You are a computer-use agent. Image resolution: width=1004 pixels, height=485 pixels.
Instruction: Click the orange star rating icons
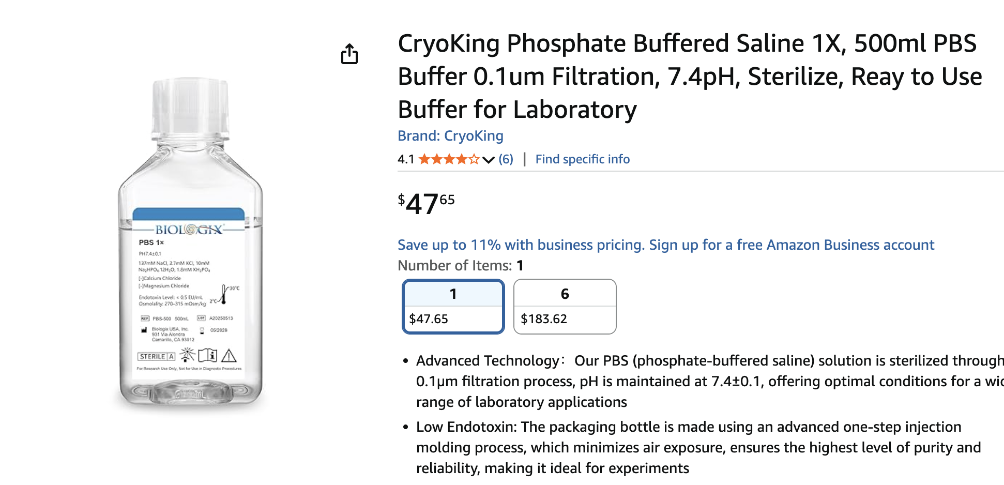point(449,159)
